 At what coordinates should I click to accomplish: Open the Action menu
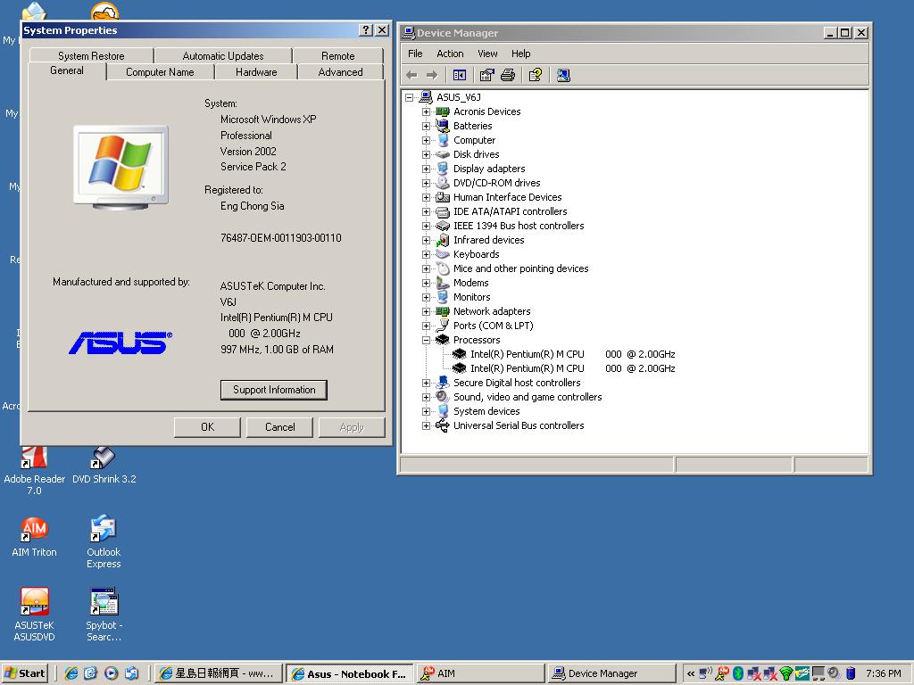450,54
